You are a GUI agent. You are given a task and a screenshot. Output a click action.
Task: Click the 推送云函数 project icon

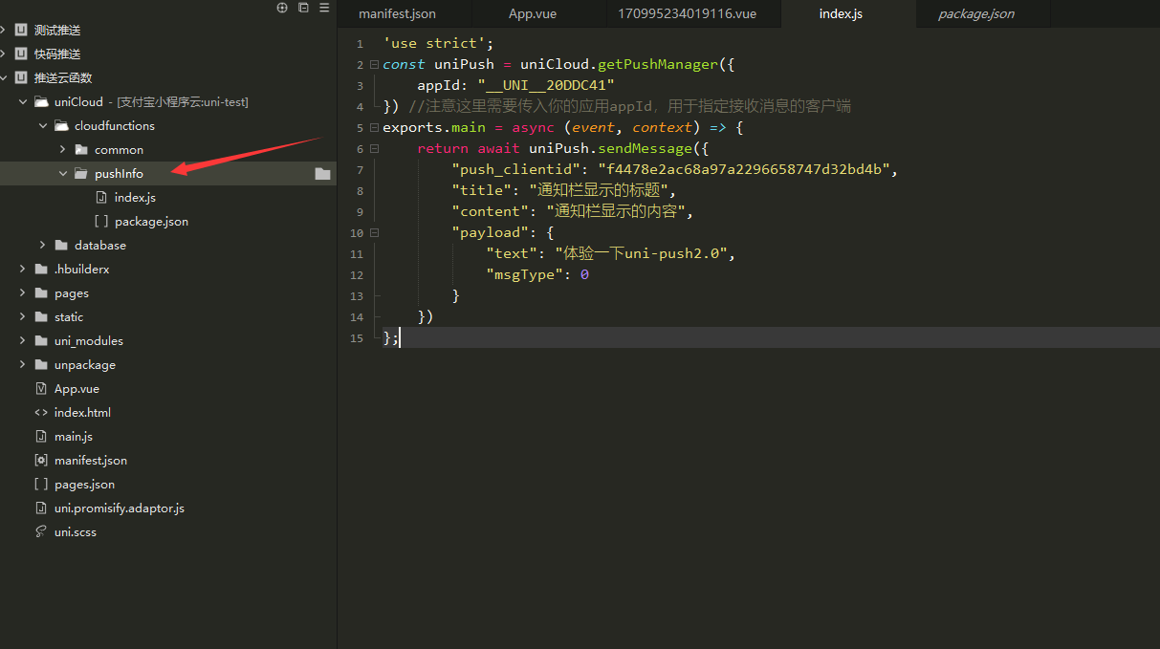pos(20,78)
